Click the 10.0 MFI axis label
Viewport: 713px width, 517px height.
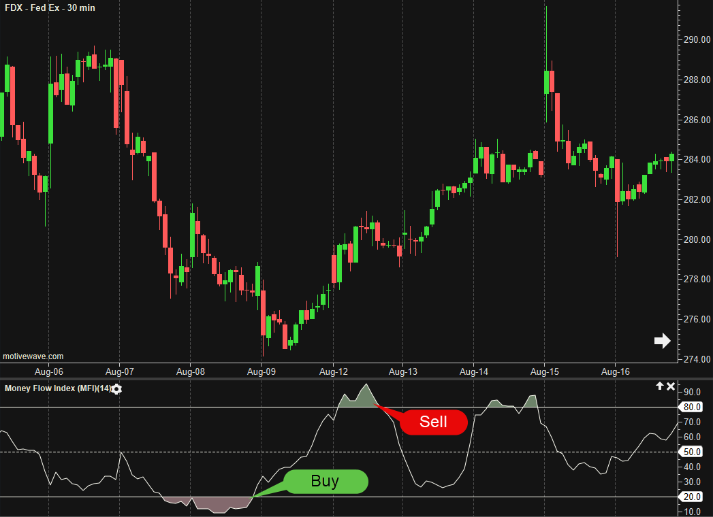tap(692, 512)
